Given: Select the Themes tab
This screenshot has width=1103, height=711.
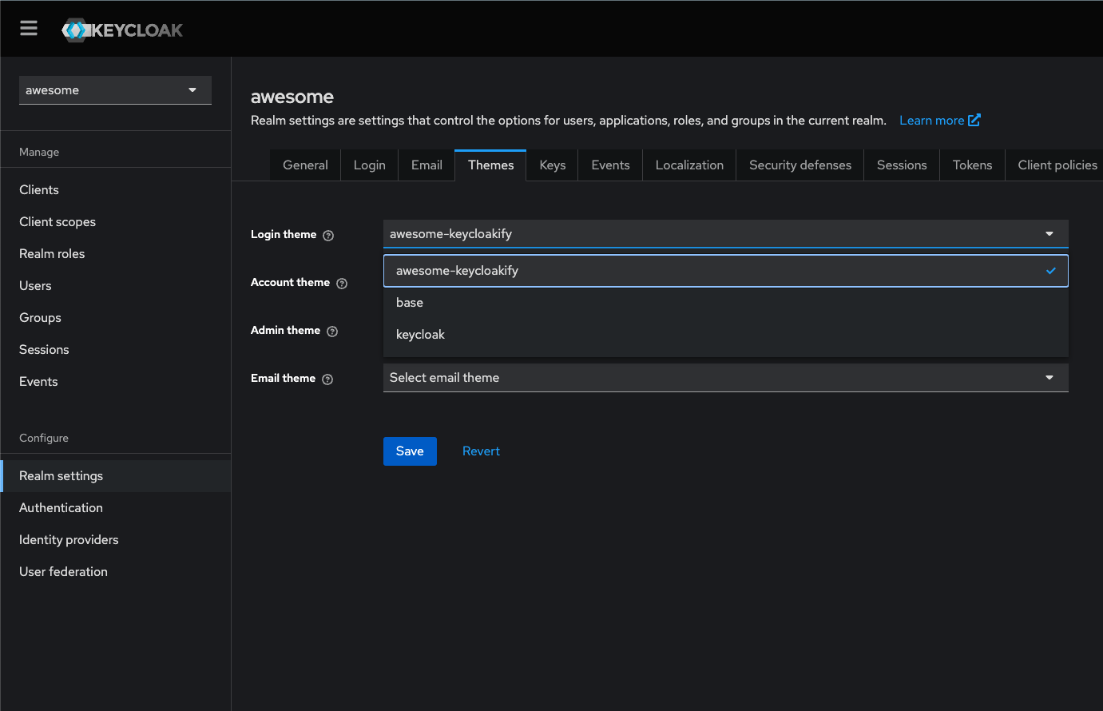Looking at the screenshot, I should (x=491, y=165).
